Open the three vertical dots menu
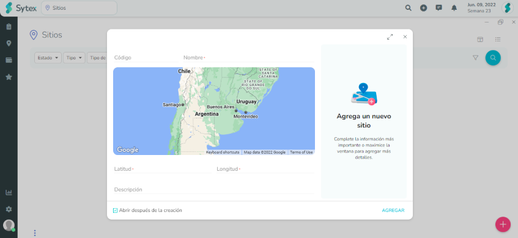This screenshot has height=238, width=518. pyautogui.click(x=35, y=233)
